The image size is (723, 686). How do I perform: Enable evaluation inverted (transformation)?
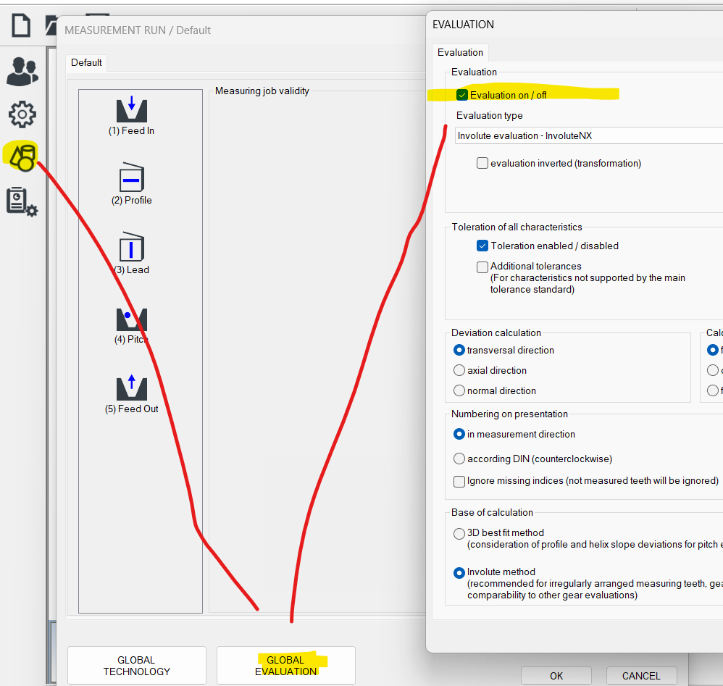point(482,163)
